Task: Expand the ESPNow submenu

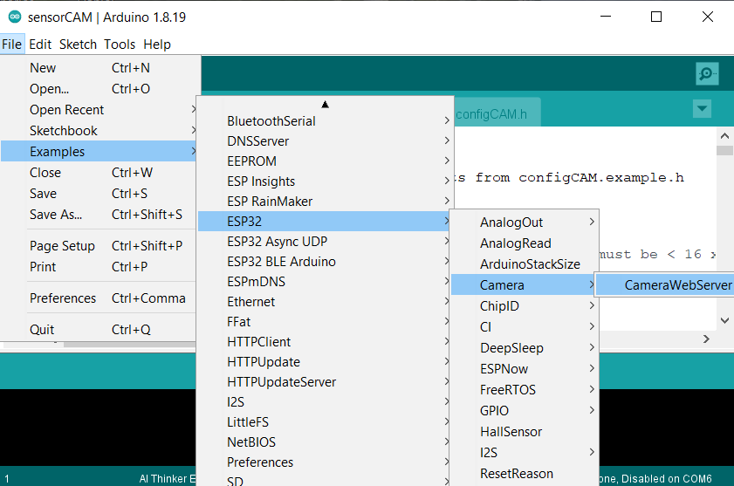Action: (525, 369)
